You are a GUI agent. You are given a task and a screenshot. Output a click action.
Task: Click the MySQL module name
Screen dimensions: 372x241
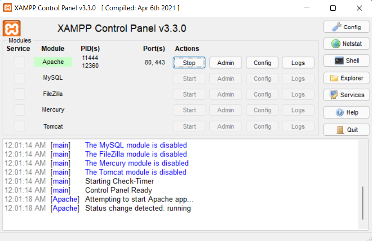[x=53, y=78]
